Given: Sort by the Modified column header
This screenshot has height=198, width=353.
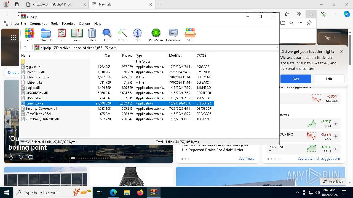Looking at the screenshot, I should [181, 56].
